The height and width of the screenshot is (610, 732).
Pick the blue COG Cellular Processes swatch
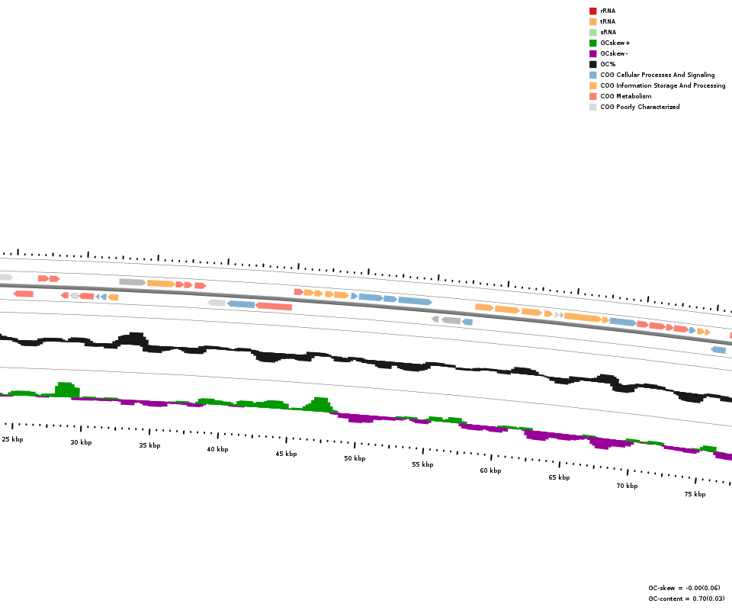point(593,75)
